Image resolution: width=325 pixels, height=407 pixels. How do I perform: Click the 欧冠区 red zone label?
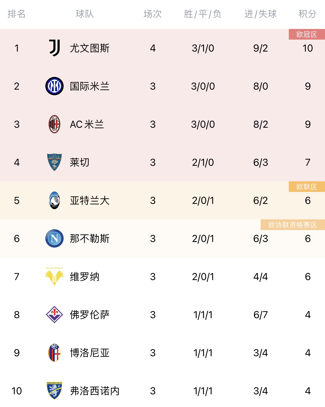coord(307,34)
